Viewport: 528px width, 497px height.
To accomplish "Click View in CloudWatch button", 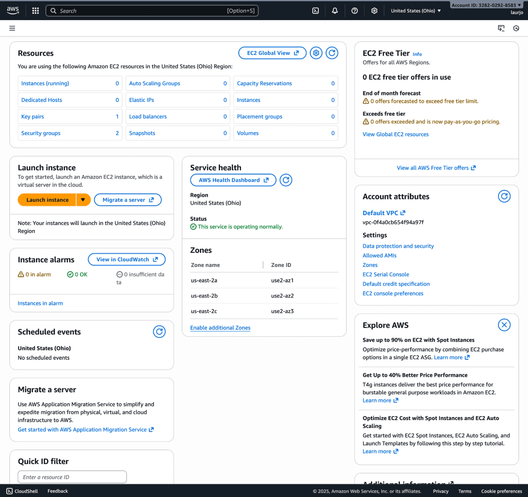I will coord(127,259).
